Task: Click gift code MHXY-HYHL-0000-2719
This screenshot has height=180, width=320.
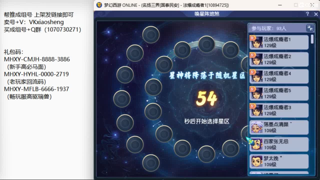Action: (36, 74)
